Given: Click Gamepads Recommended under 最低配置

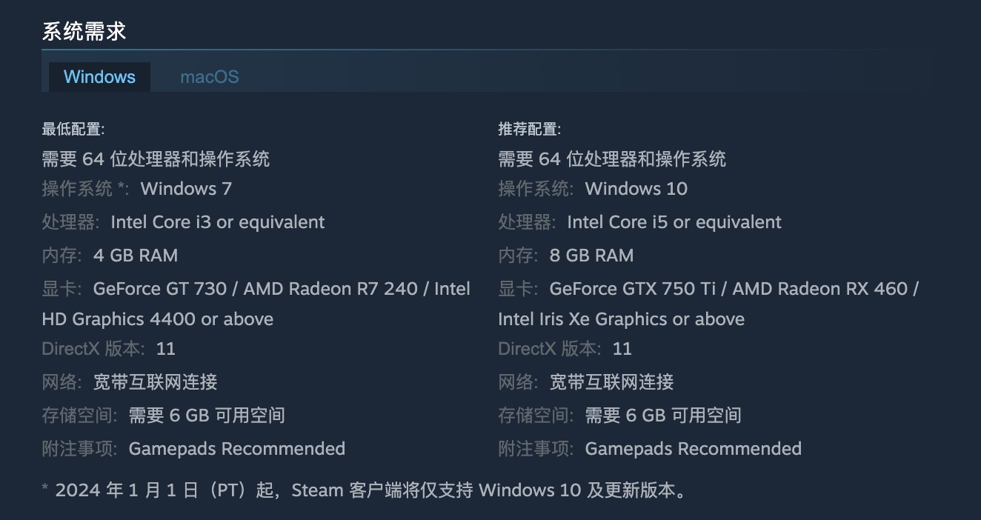Looking at the screenshot, I should [x=236, y=449].
